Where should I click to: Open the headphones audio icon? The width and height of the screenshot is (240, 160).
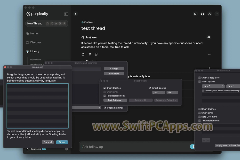pos(202,14)
